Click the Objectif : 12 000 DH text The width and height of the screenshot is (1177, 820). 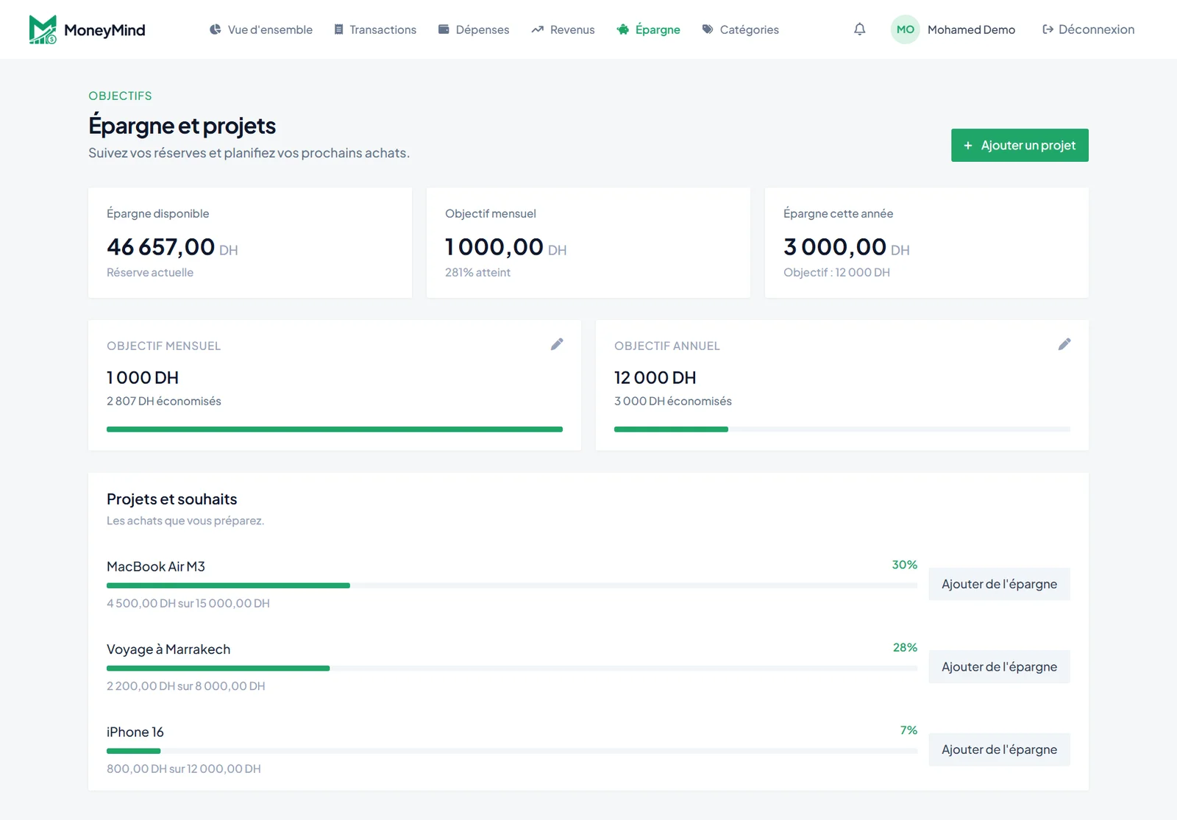tap(836, 272)
